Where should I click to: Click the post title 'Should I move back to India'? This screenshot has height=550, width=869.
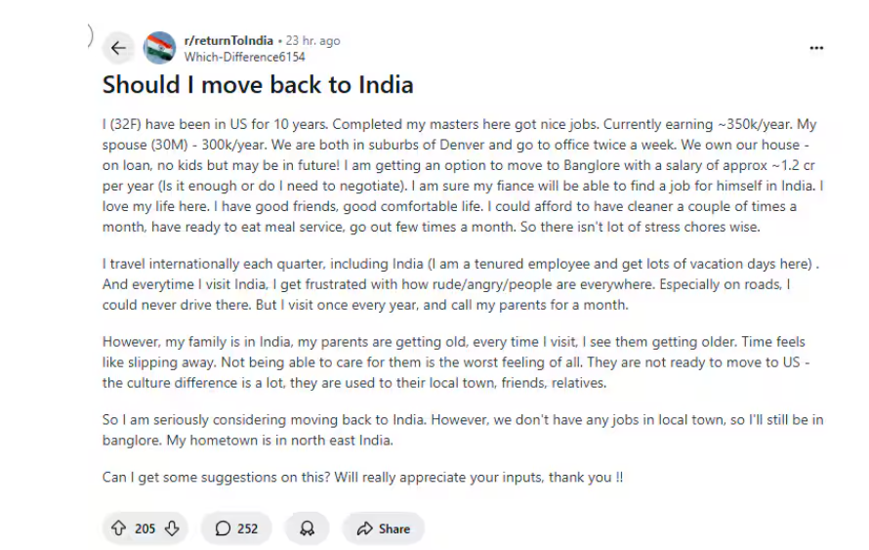(x=258, y=85)
